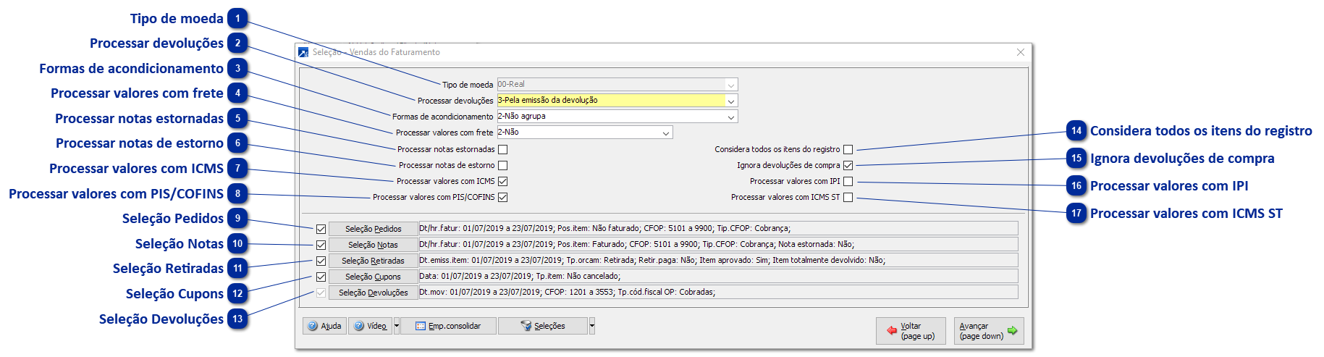Click the application icon in title bar
1324x357 pixels.
[x=303, y=52]
